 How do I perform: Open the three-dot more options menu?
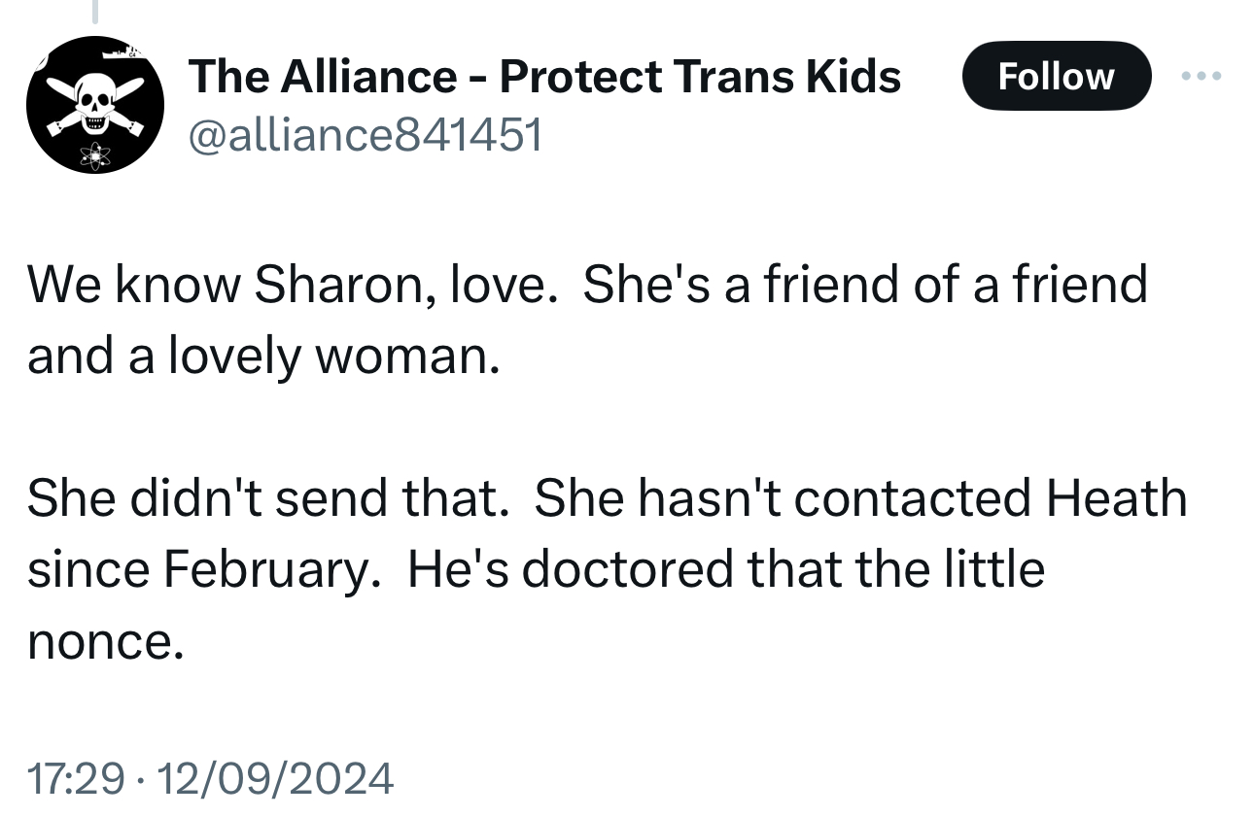tap(1202, 75)
